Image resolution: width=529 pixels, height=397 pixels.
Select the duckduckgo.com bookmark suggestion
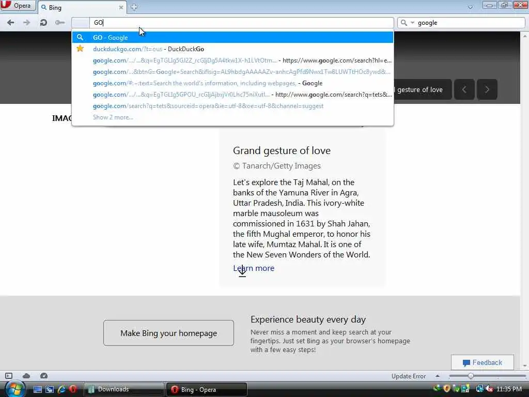232,49
